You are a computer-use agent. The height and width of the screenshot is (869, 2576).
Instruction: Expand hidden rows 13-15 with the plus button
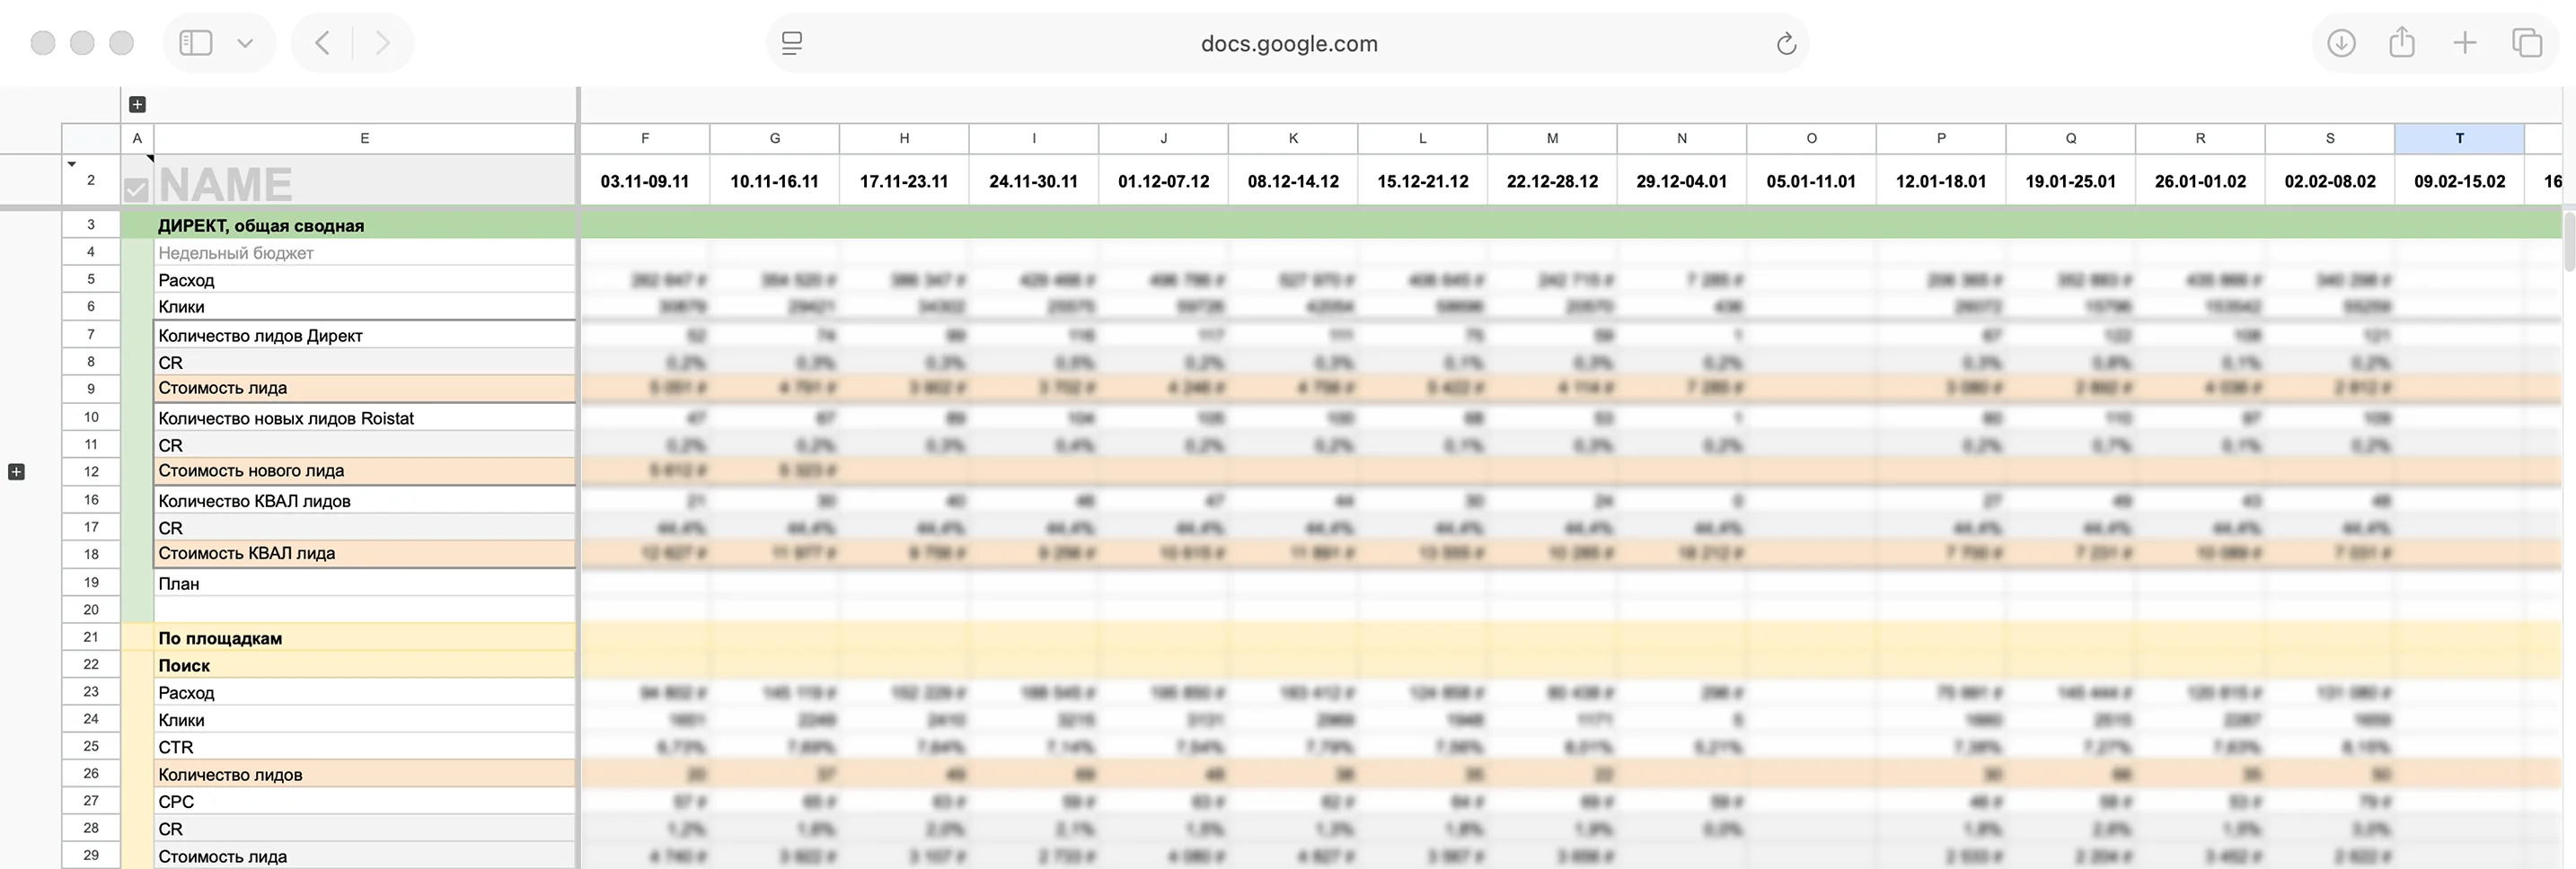(16, 472)
